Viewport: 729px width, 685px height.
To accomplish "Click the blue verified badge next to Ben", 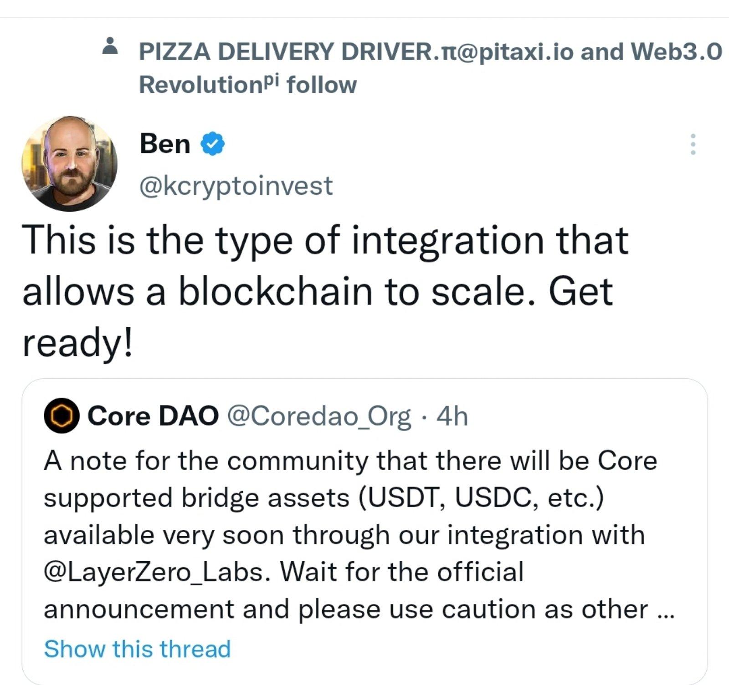I will coord(213,144).
